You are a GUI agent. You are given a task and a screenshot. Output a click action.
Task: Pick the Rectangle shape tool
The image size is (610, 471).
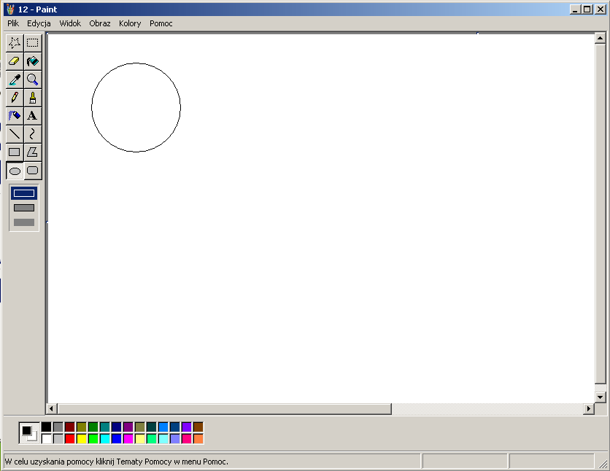(x=15, y=152)
